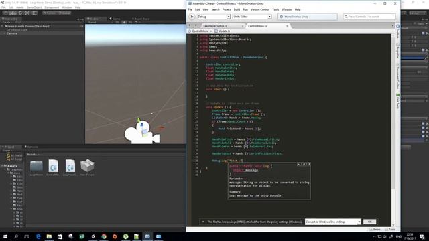Viewport: 429px width, 241px height.
Task: Open MonoDevelop Run menu
Action: tap(245, 9)
